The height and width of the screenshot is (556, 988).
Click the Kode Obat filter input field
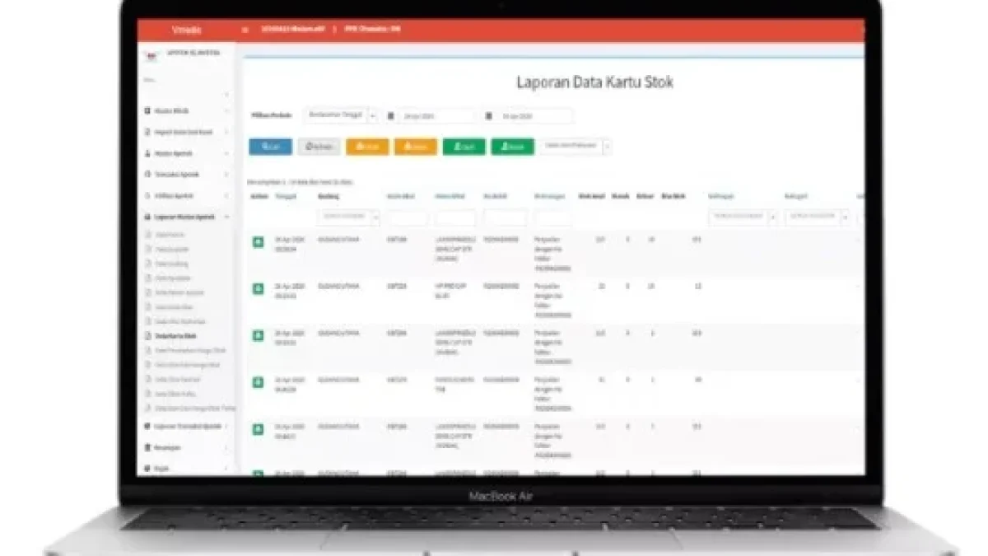point(408,218)
